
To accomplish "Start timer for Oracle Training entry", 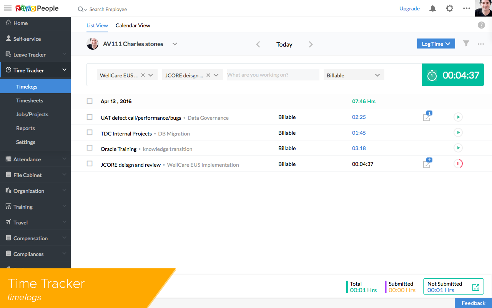I will pyautogui.click(x=458, y=148).
